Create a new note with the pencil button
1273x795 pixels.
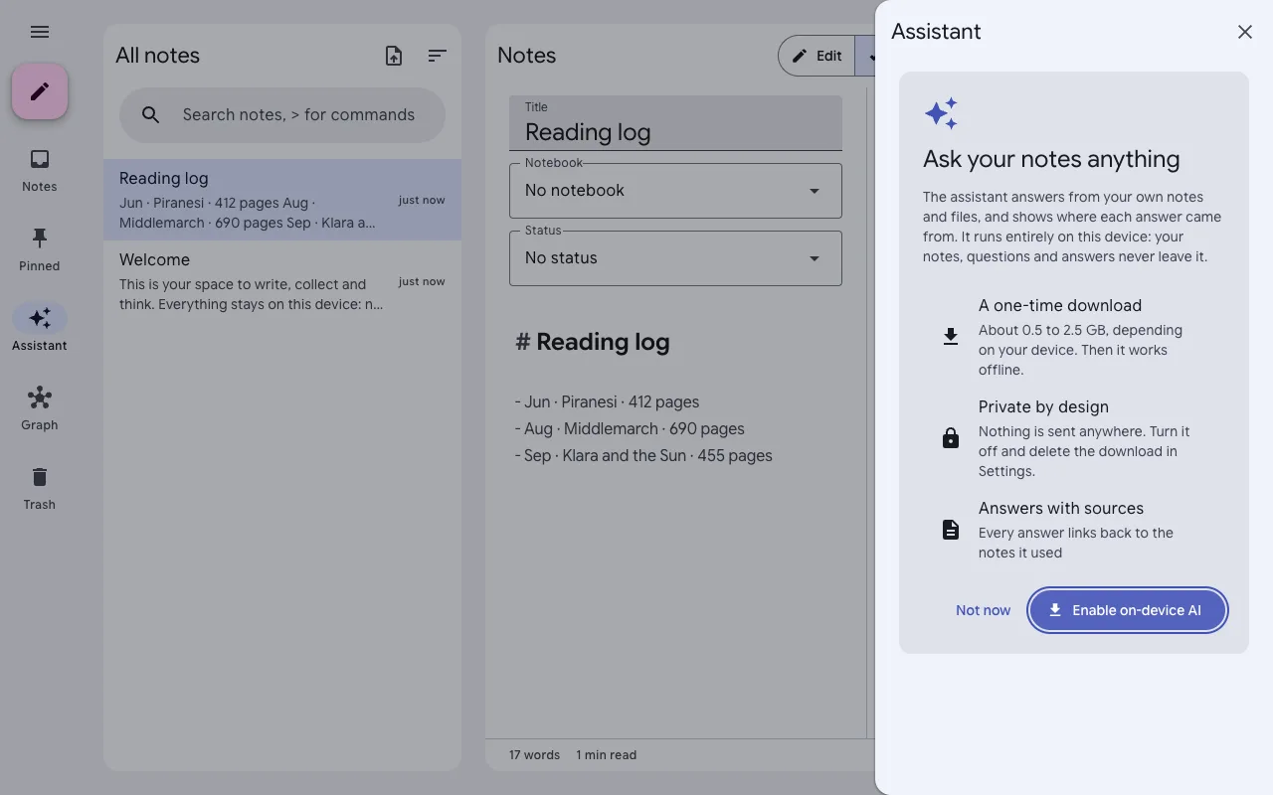click(40, 91)
